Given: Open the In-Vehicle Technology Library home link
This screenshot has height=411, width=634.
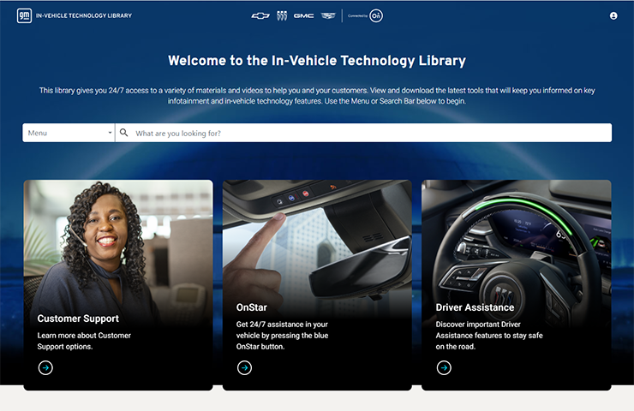Looking at the screenshot, I should pos(84,15).
